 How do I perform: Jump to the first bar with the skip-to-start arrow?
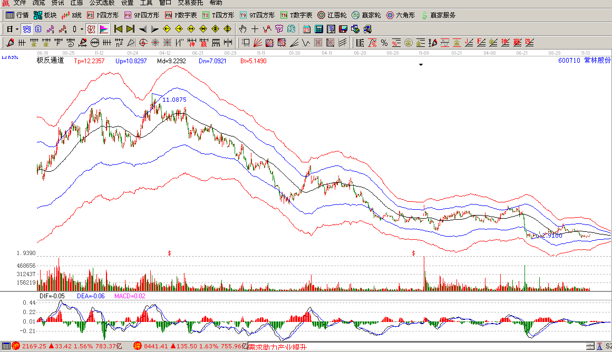[x=118, y=28]
